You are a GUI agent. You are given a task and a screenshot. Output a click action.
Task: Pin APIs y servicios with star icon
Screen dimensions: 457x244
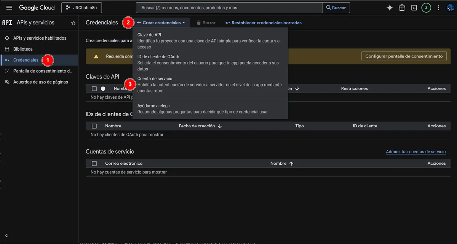pos(73,23)
